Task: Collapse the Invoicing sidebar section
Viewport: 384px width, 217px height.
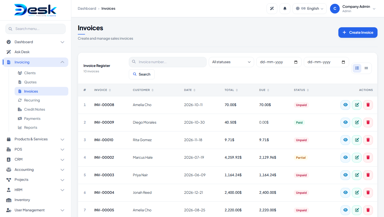Action: pos(36,62)
